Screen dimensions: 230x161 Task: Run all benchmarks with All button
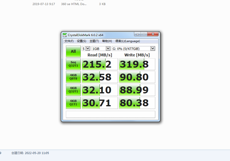click(x=73, y=51)
